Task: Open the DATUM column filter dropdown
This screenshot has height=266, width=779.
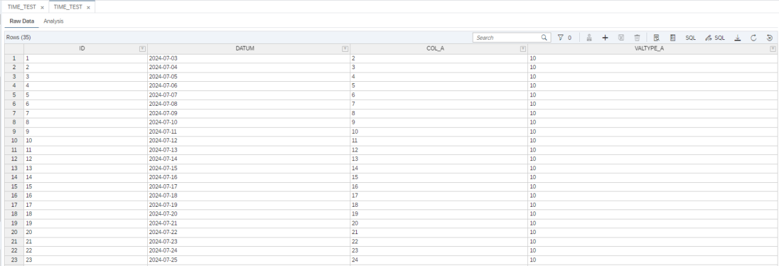Action: (x=345, y=49)
